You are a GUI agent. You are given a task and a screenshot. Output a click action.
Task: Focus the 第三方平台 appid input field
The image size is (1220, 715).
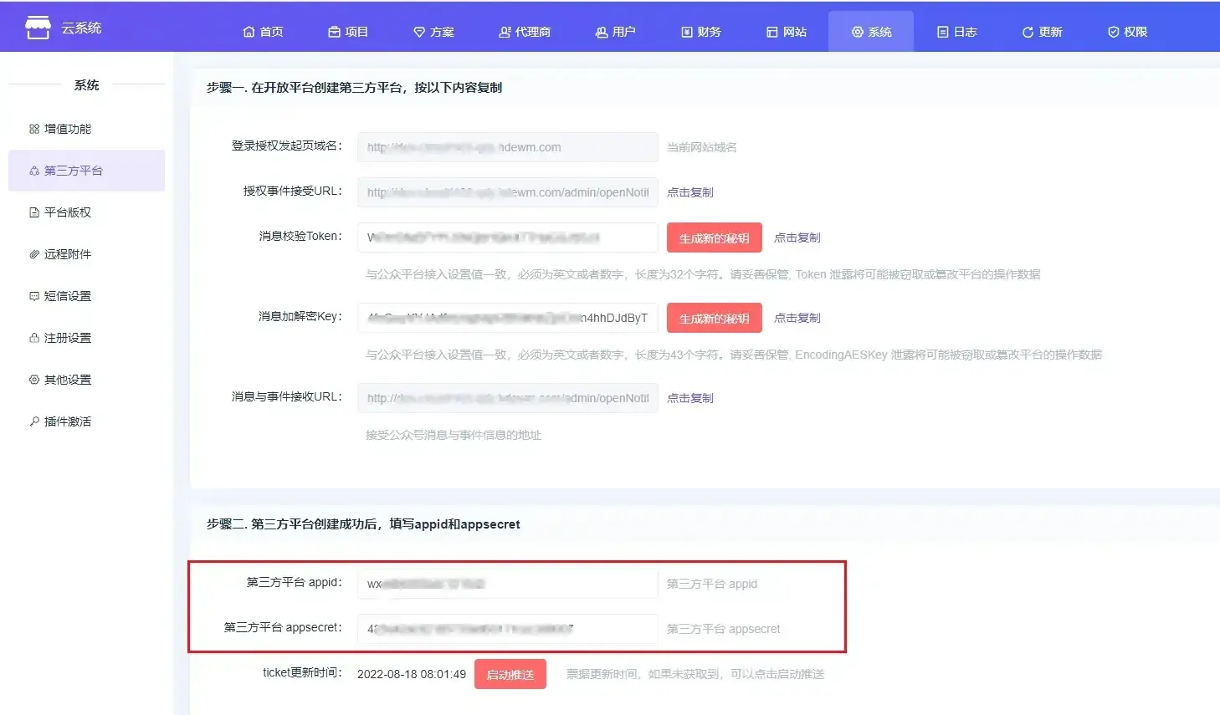[507, 584]
